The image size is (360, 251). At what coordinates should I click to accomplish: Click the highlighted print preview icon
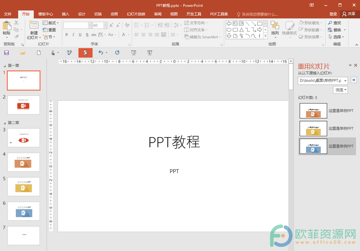coord(85,53)
